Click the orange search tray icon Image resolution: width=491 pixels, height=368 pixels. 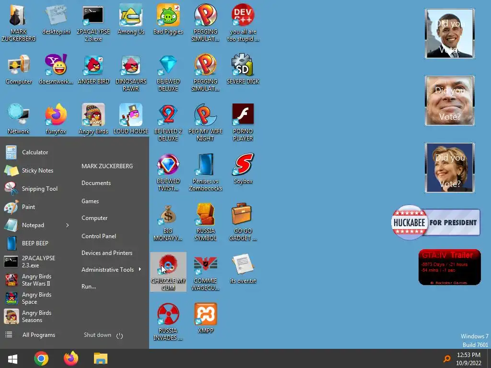click(x=447, y=358)
